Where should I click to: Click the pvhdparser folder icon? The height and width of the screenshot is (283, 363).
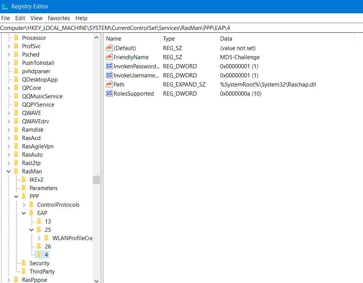(x=16, y=71)
